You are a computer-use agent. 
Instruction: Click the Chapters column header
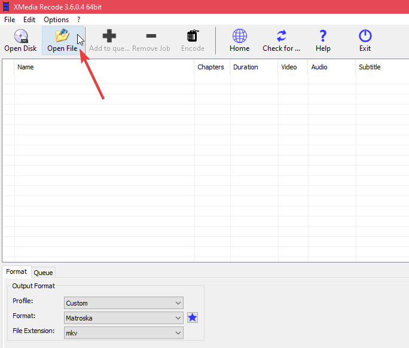(212, 67)
